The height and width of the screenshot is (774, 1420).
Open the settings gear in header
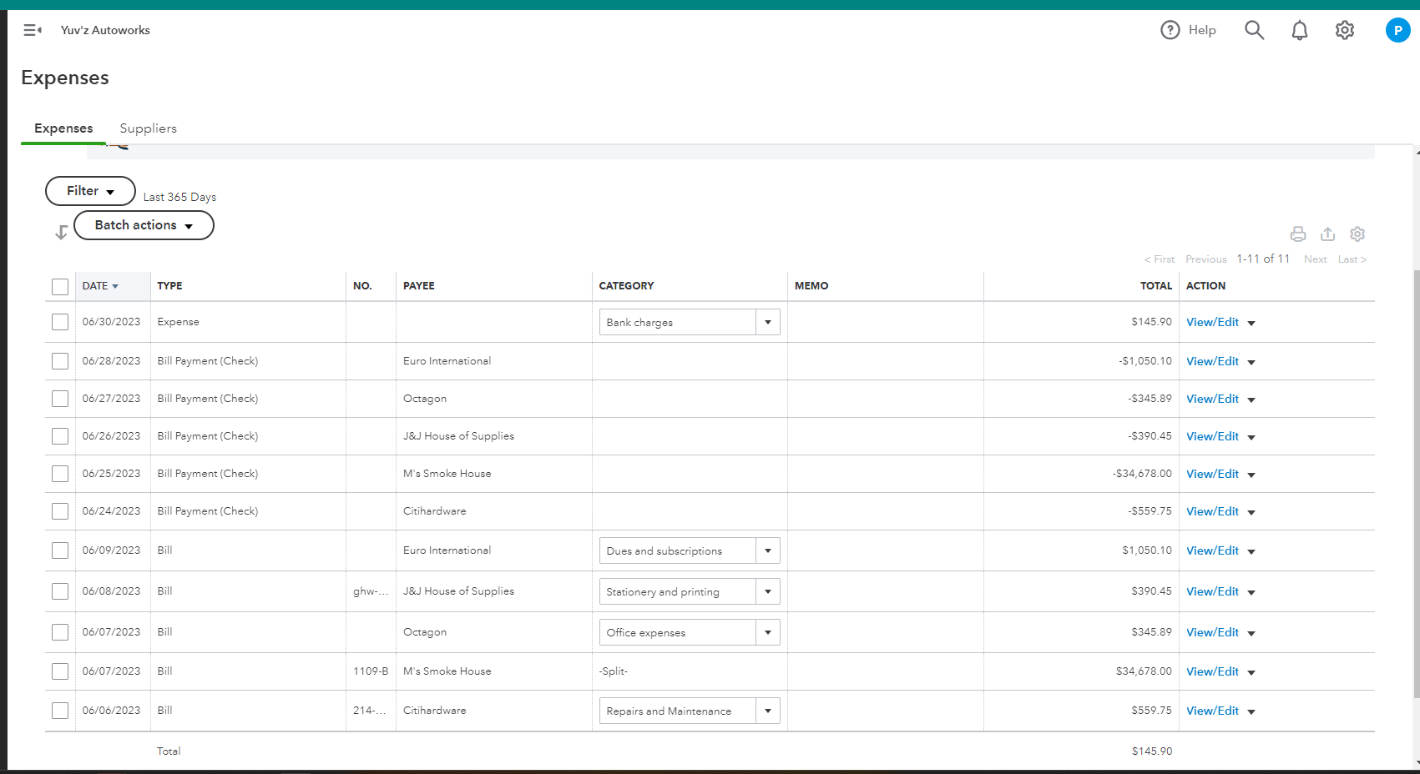[x=1344, y=30]
